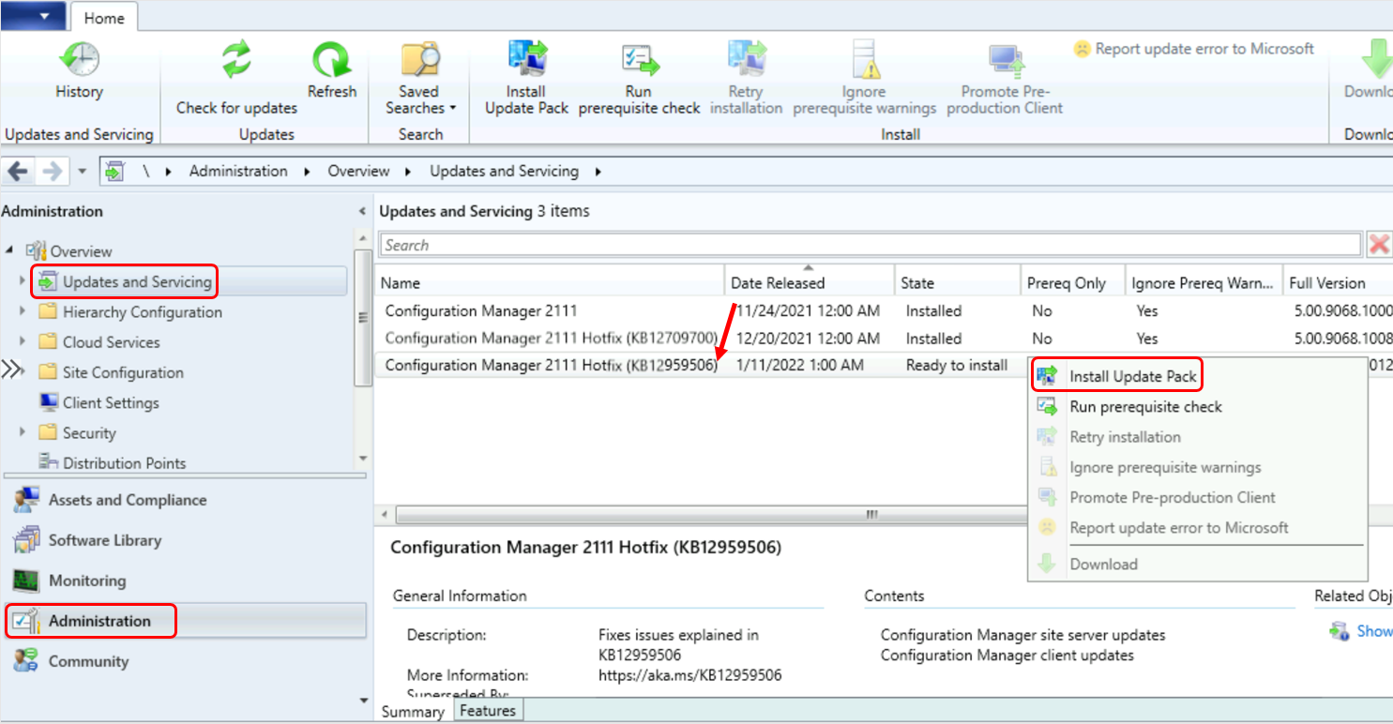The height and width of the screenshot is (724, 1393).
Task: Switch to the Features tab
Action: [488, 711]
